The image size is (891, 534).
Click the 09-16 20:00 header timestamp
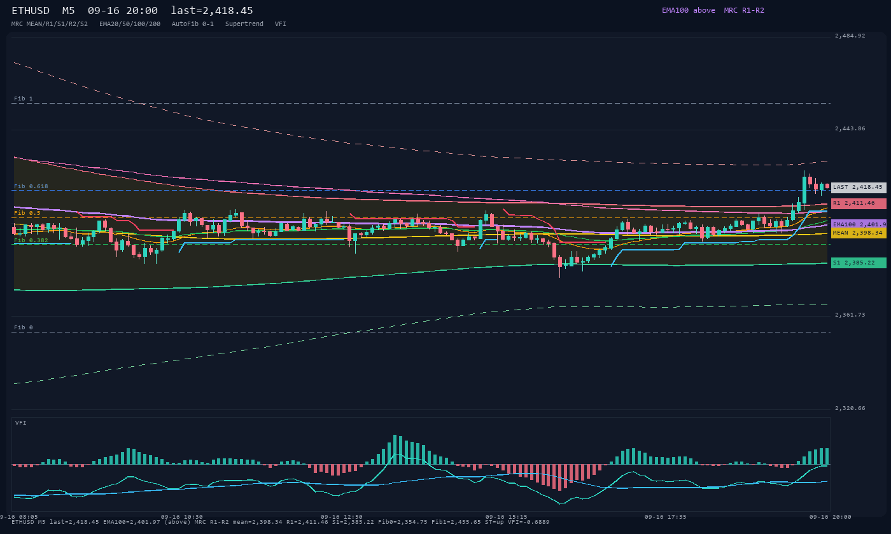(x=123, y=10)
